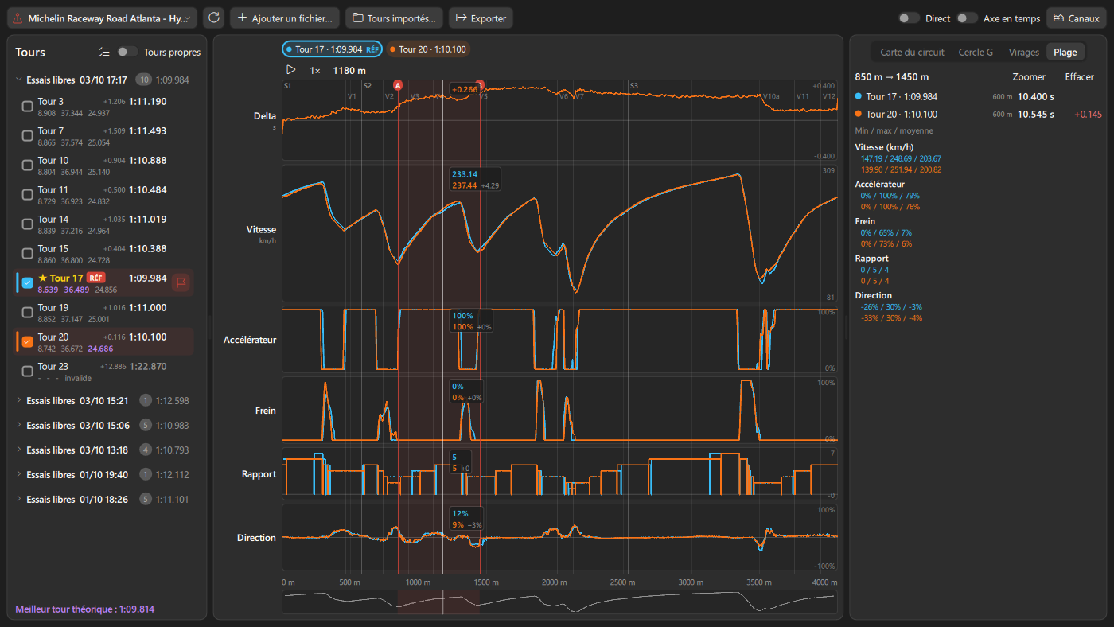Click the 1180 m distance readout
The height and width of the screenshot is (627, 1114).
(349, 70)
